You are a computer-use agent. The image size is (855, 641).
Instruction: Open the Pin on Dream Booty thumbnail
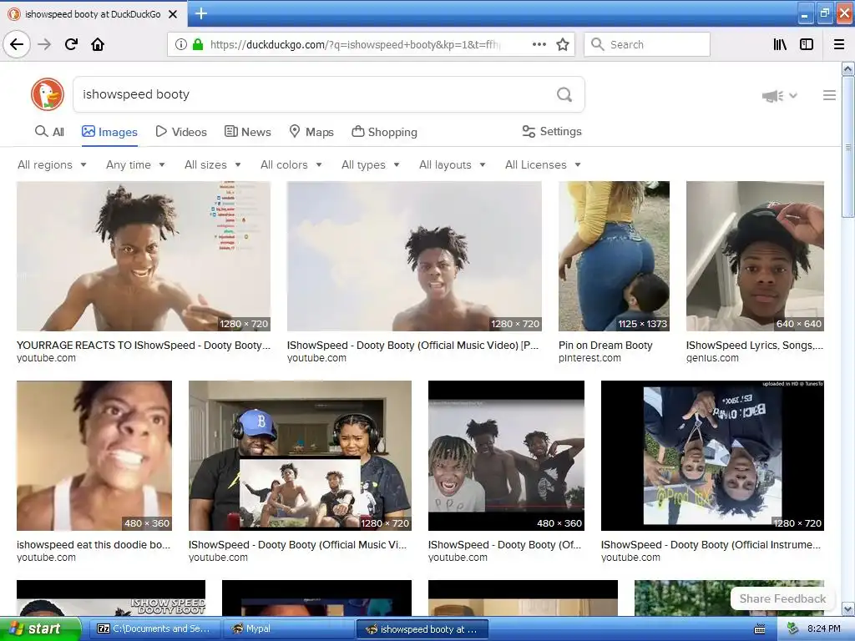click(x=614, y=256)
